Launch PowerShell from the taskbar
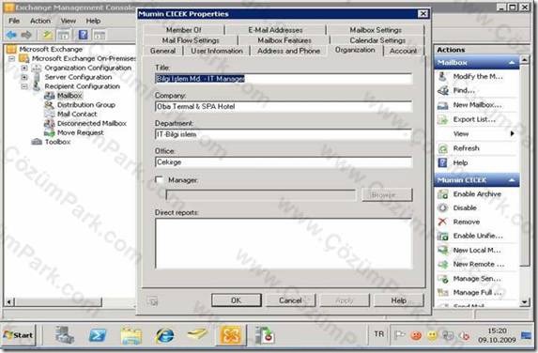The width and height of the screenshot is (538, 353). pyautogui.click(x=98, y=335)
